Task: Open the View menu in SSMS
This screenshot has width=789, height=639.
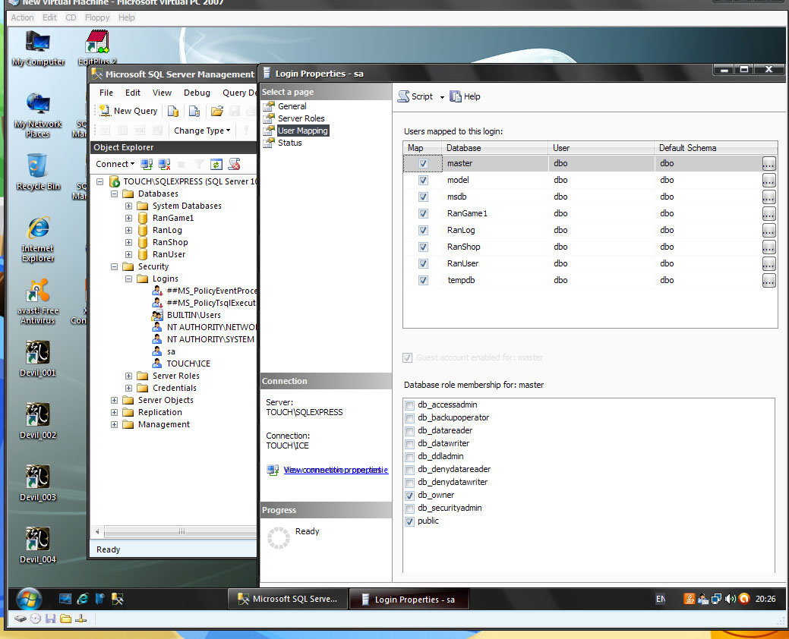Action: click(x=162, y=93)
